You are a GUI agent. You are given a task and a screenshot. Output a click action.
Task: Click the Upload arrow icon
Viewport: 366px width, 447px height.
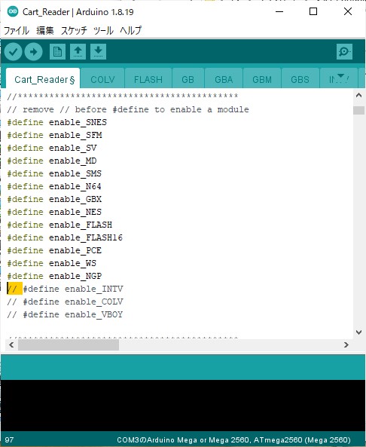click(33, 52)
